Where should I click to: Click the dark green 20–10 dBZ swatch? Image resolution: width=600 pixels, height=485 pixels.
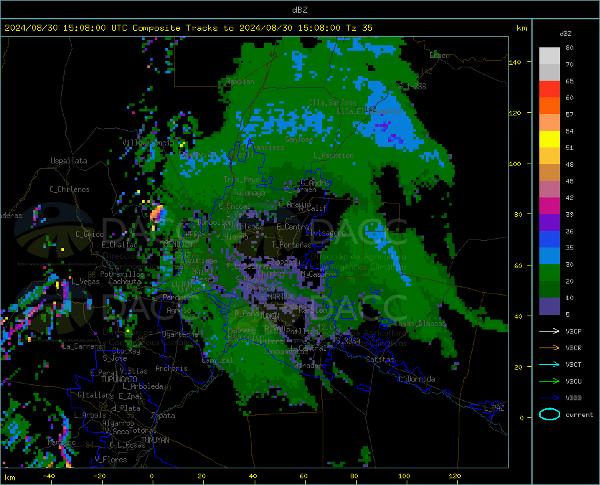[549, 290]
